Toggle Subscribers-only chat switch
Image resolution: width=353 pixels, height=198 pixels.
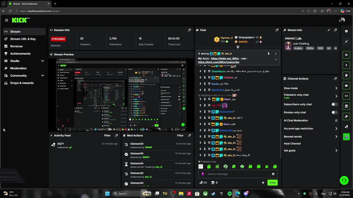(334, 105)
